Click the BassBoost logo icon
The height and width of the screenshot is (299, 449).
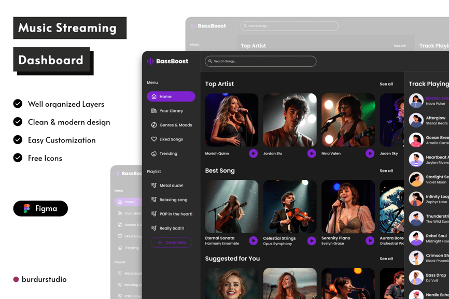[150, 61]
